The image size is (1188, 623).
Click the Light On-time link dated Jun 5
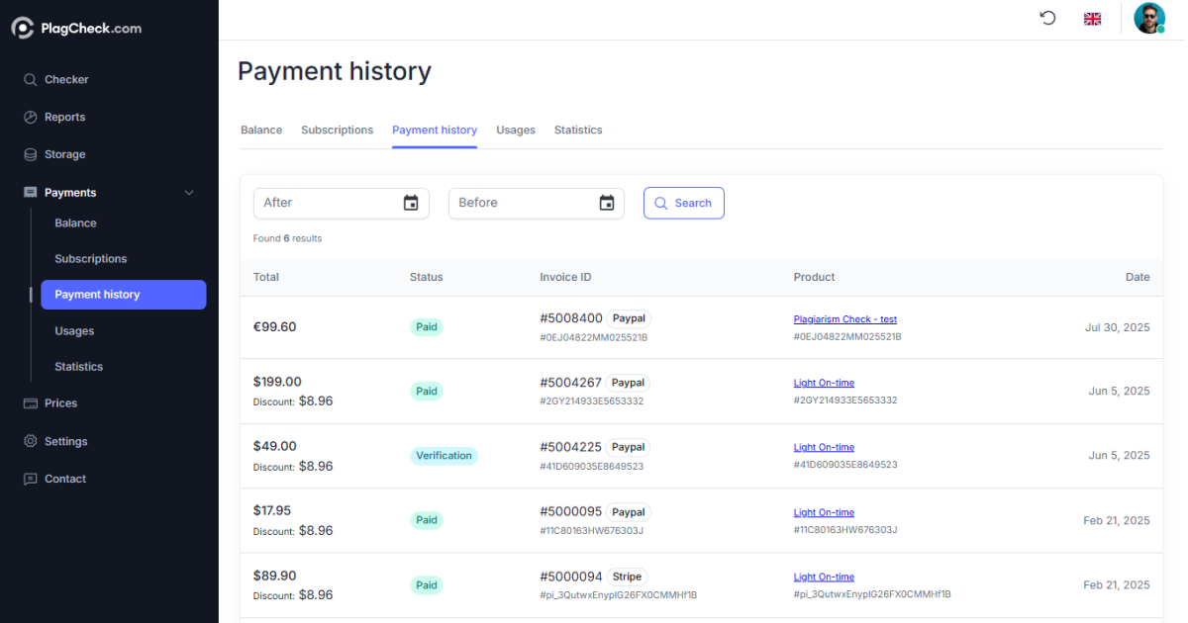click(x=824, y=383)
